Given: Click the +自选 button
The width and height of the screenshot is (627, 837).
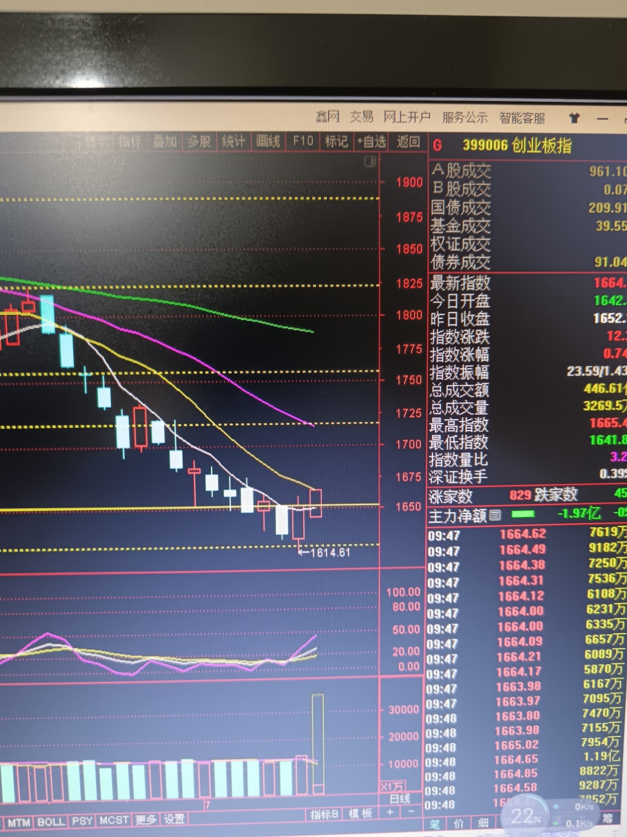Looking at the screenshot, I should coord(371,141).
